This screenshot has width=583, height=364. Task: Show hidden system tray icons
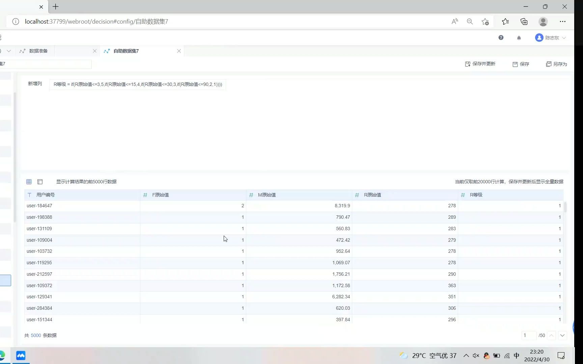[466, 356]
